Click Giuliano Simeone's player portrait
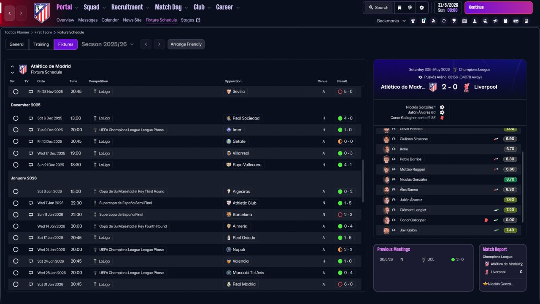The image size is (540, 304). click(386, 139)
